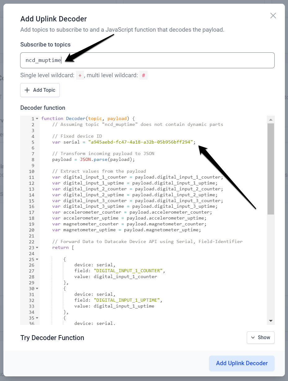Click line number 11 in the gutter
The image size is (288, 381).
tap(31, 177)
